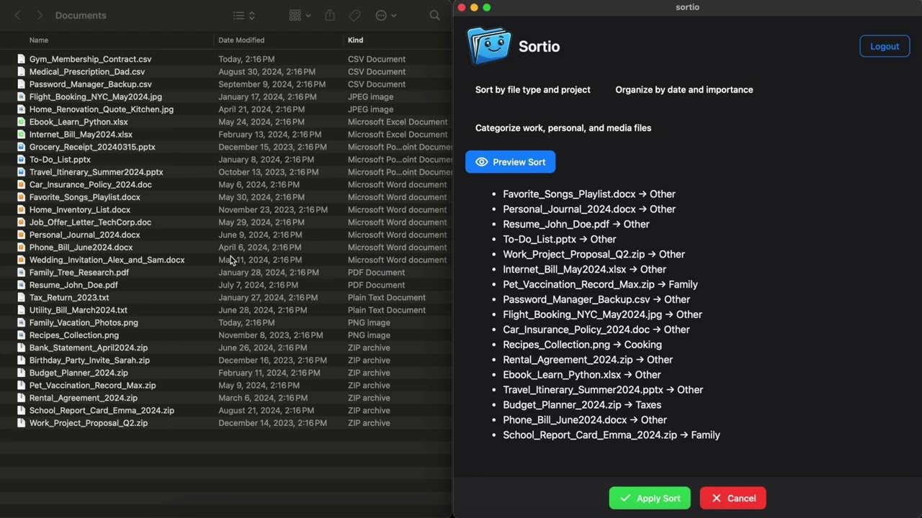Viewport: 922px width, 518px height.
Task: Click the Finder tag icon
Action: pyautogui.click(x=354, y=15)
